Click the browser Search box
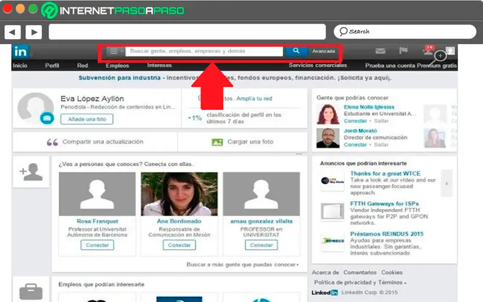This screenshot has height=302, width=483. (405, 32)
